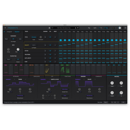Open Velocity track Div Off dropdown

50,45
